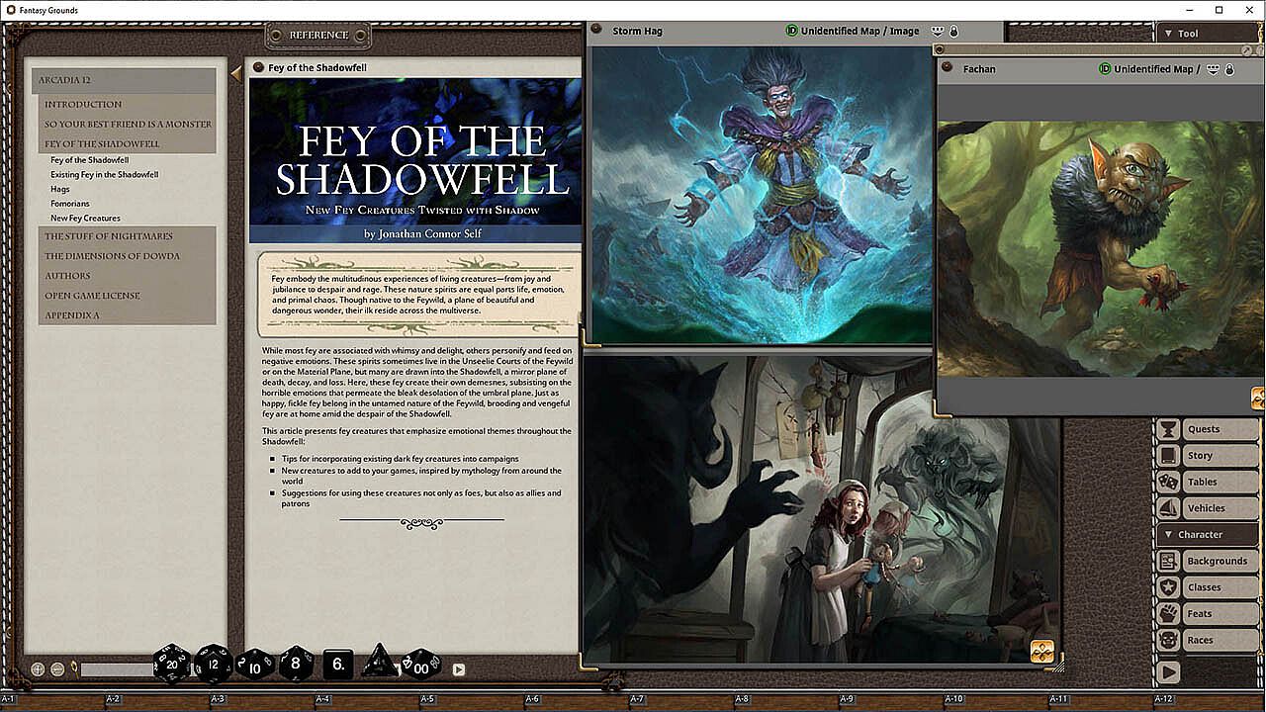
Task: Click the minus modifier button beside dice
Action: [x=57, y=669]
